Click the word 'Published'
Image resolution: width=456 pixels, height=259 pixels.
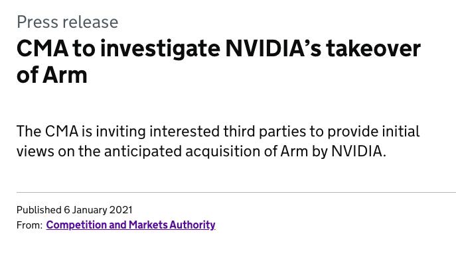(38, 210)
